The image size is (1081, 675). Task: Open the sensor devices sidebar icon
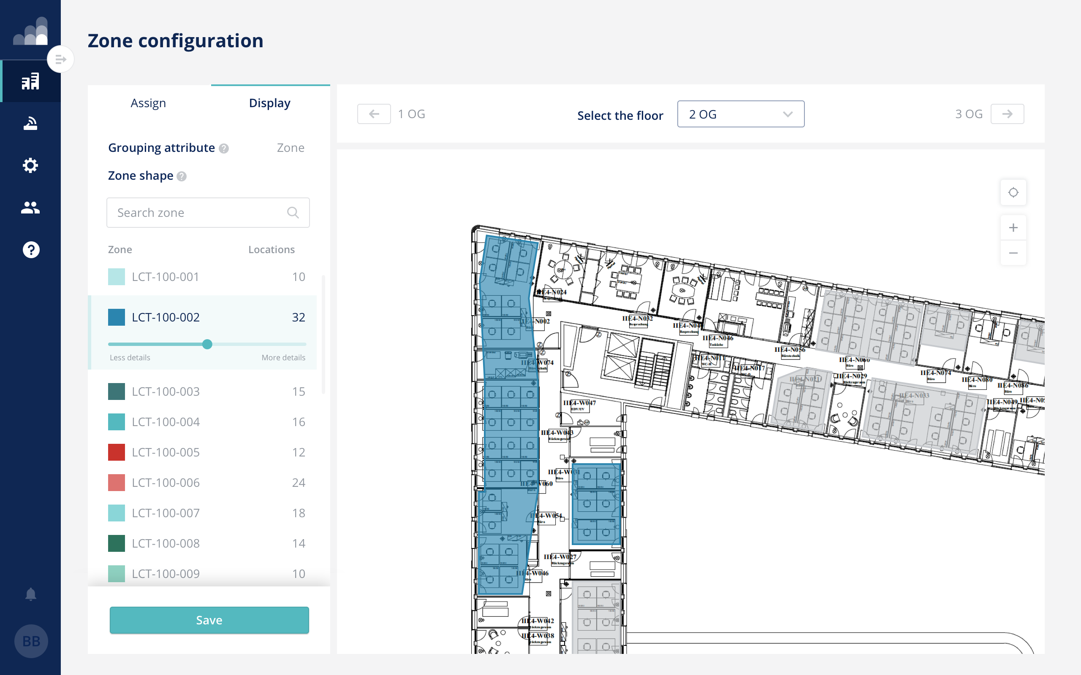tap(30, 123)
